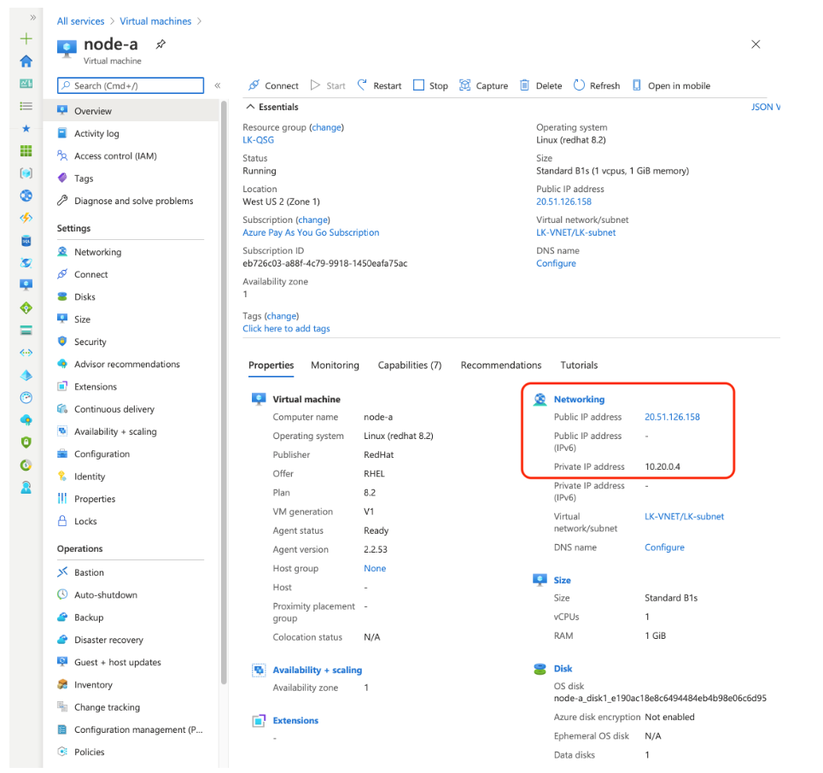The image size is (823, 773).
Task: Refresh the VM overview
Action: click(596, 85)
